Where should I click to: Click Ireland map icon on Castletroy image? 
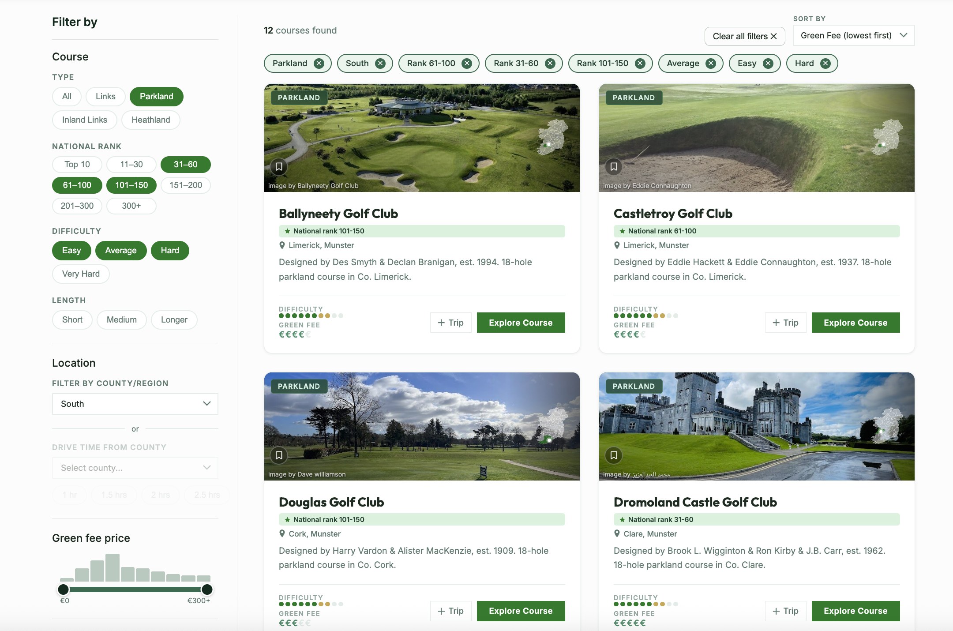pos(887,137)
